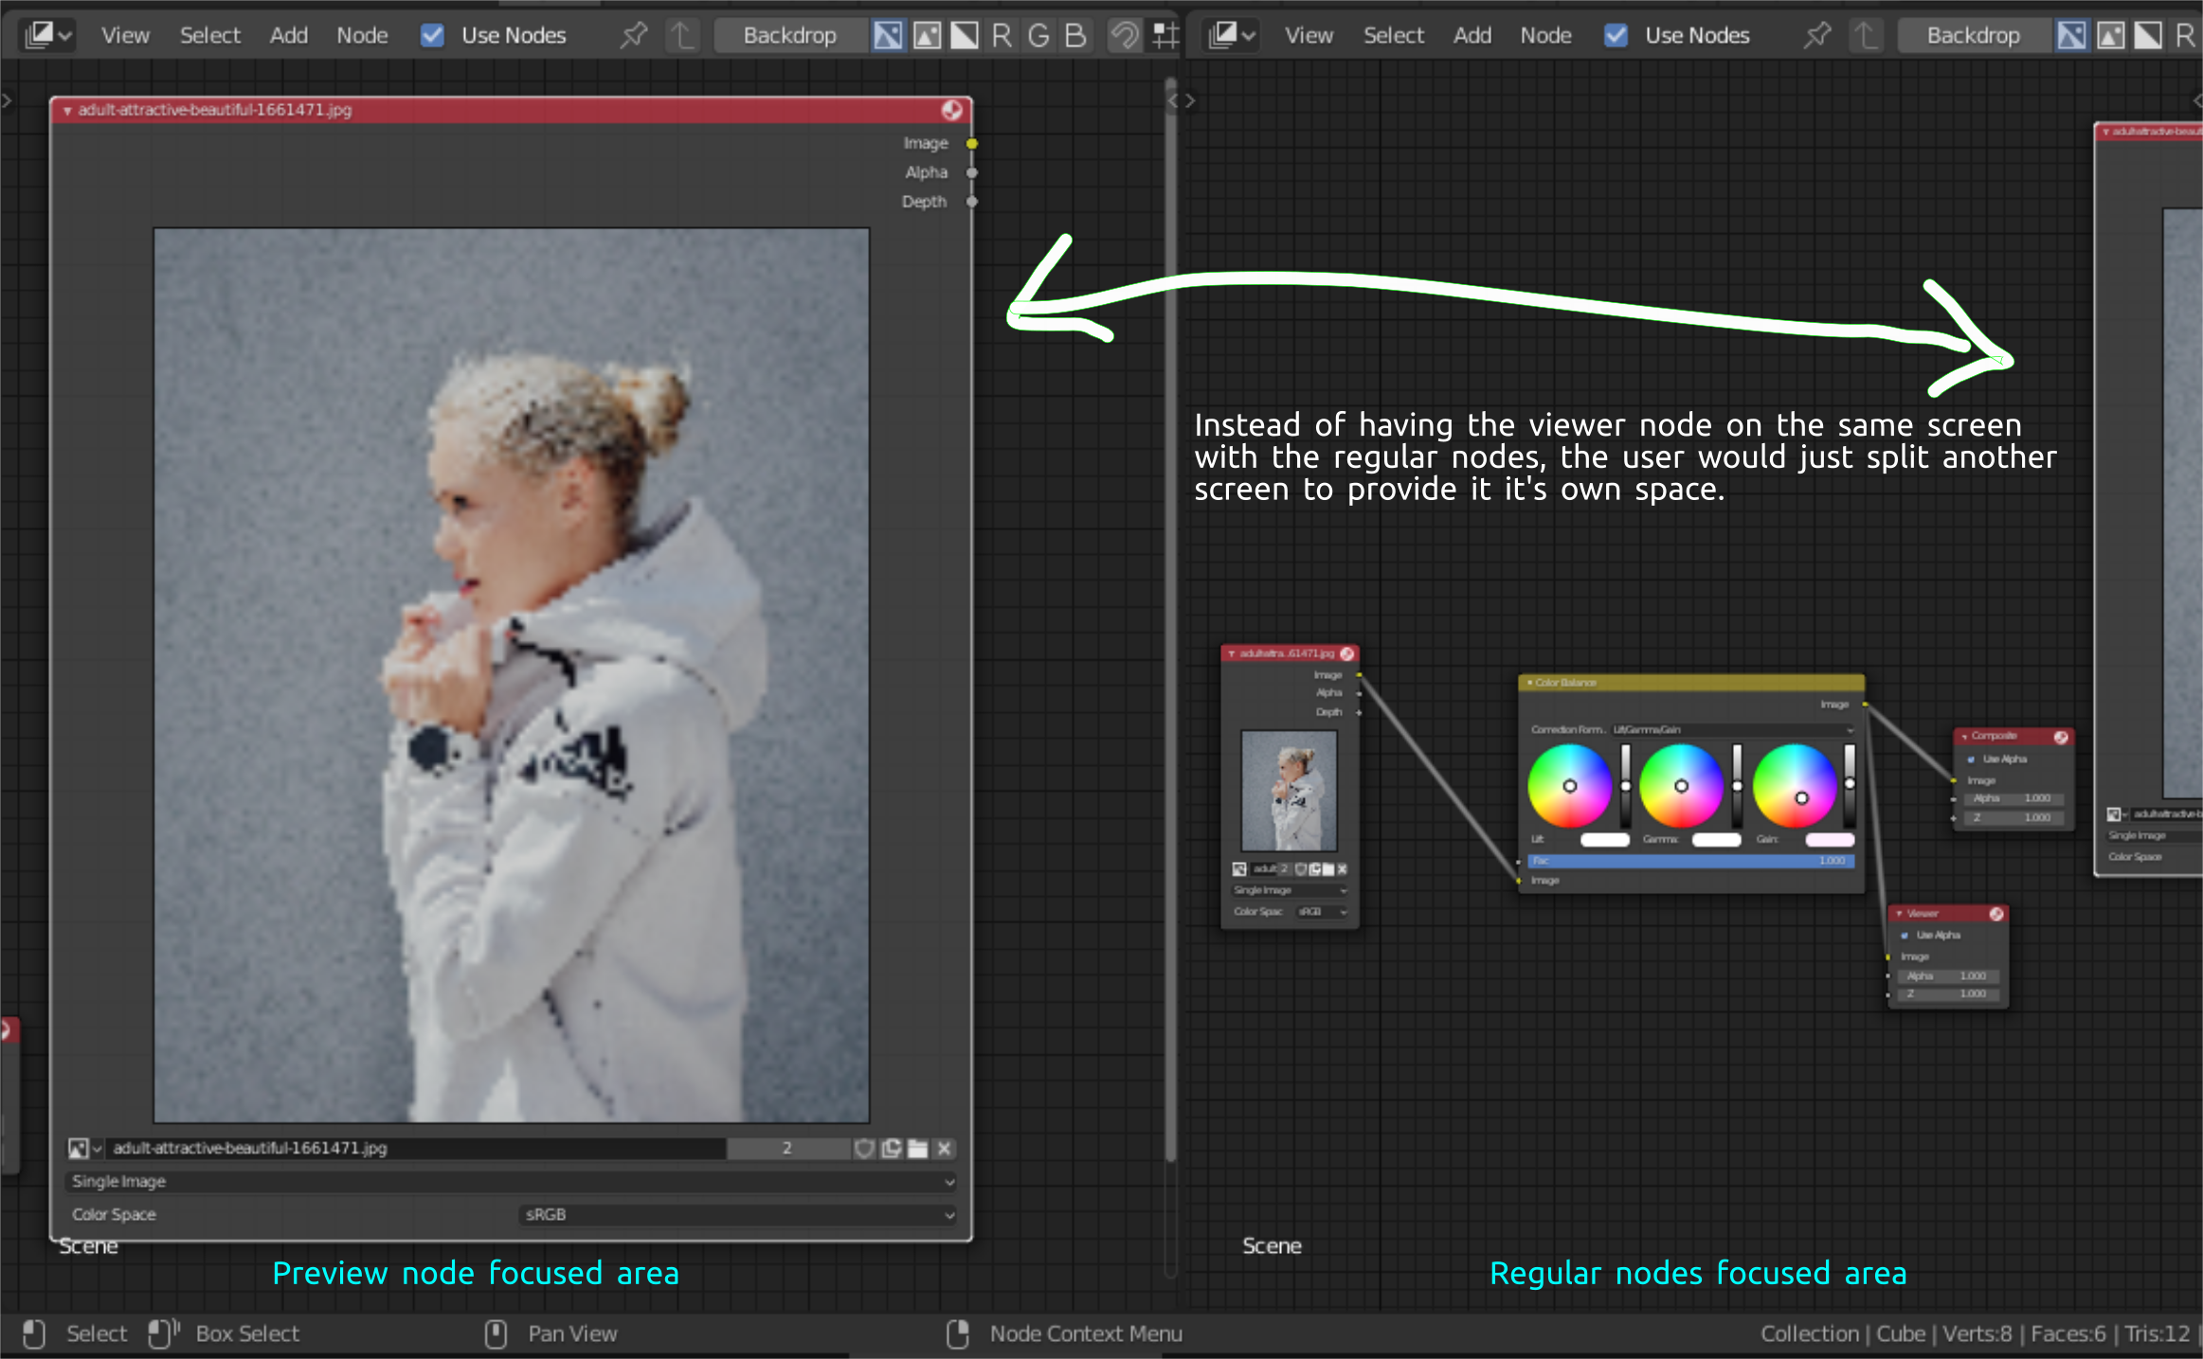Select Alpha display icon in right header
Screen dimensions: 2203x1359
coord(2148,35)
